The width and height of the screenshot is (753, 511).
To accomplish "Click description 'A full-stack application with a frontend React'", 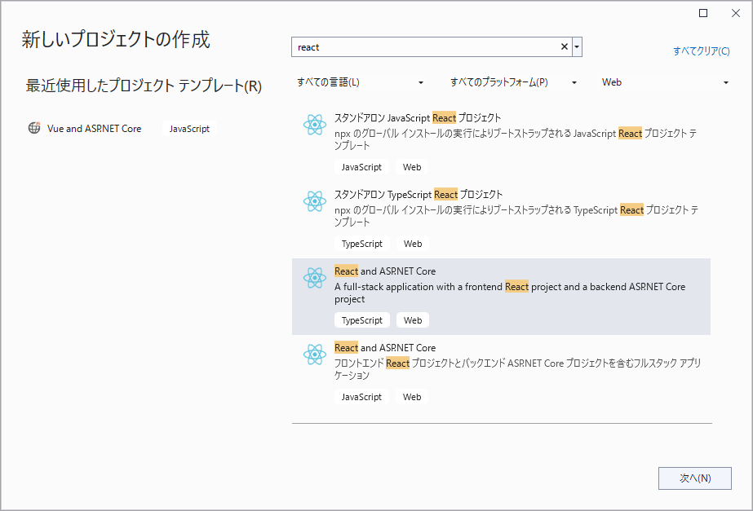I will (x=510, y=293).
